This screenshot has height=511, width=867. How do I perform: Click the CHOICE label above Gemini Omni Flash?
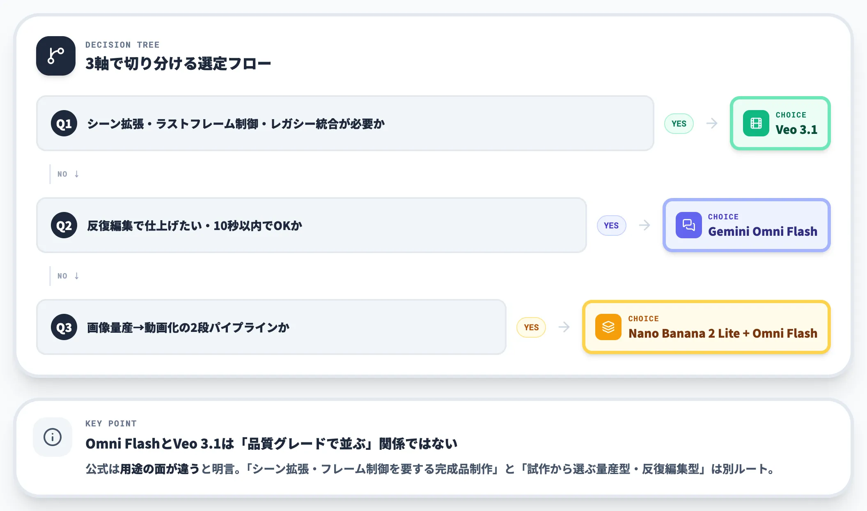723,217
